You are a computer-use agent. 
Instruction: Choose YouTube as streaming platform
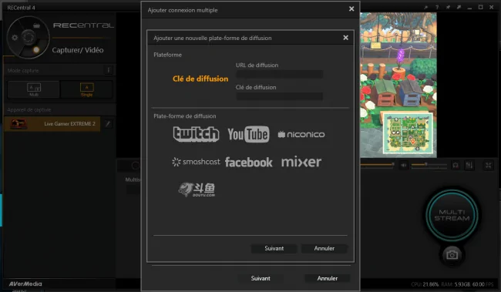(x=248, y=134)
